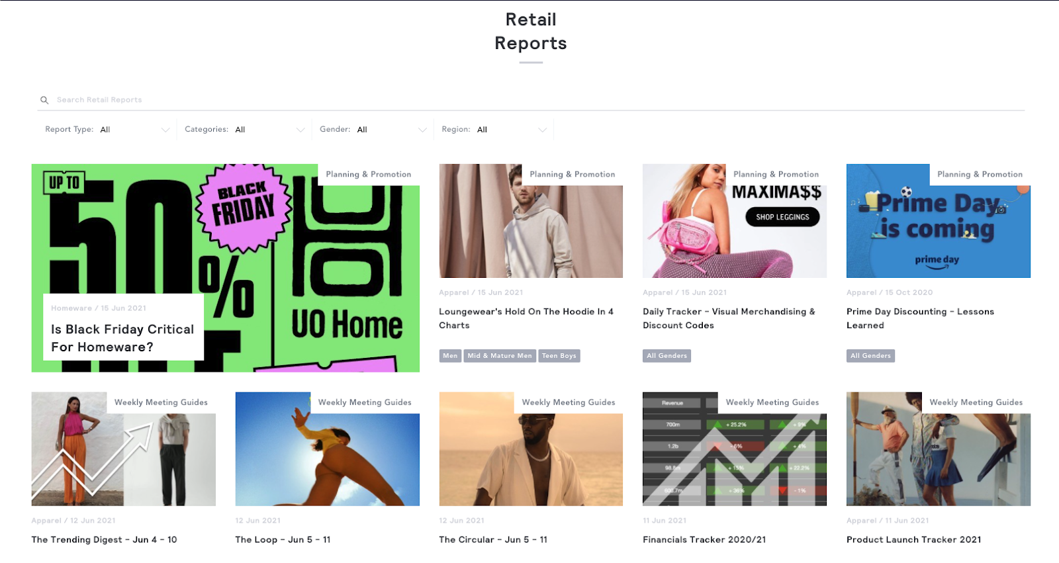
Task: Click the 'Teen Boys' tag
Action: (x=559, y=356)
